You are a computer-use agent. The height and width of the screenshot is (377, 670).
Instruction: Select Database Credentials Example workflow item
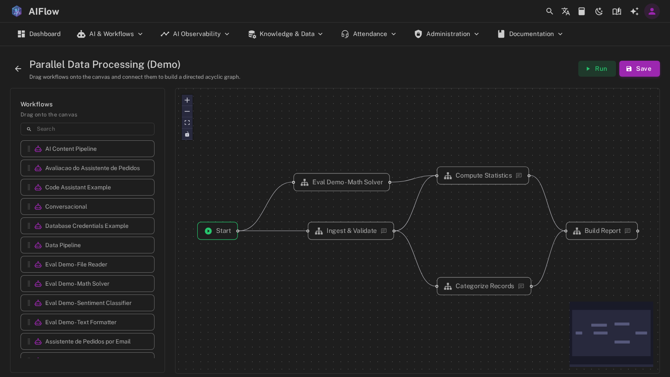point(88,226)
